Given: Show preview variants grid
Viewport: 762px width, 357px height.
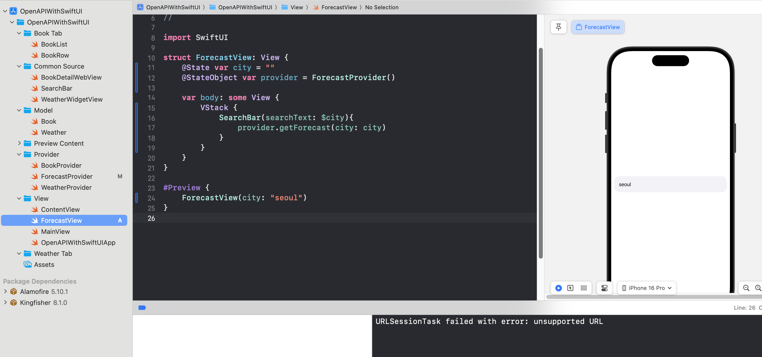Looking at the screenshot, I should [583, 288].
